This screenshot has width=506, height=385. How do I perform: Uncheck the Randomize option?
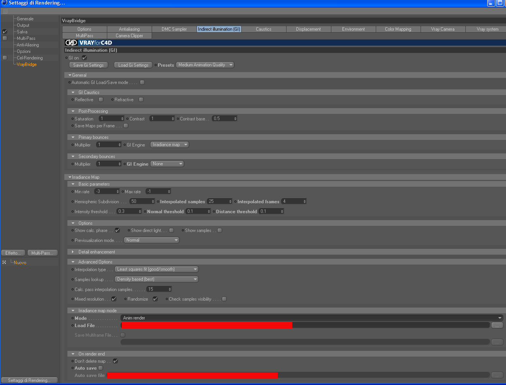point(155,299)
